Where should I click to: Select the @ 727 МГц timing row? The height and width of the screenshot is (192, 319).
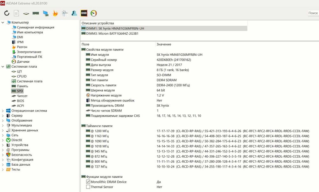[200, 167]
